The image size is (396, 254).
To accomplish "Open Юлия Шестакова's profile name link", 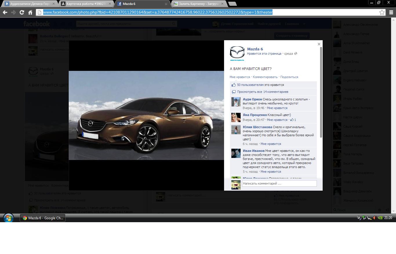I will coord(257,127).
